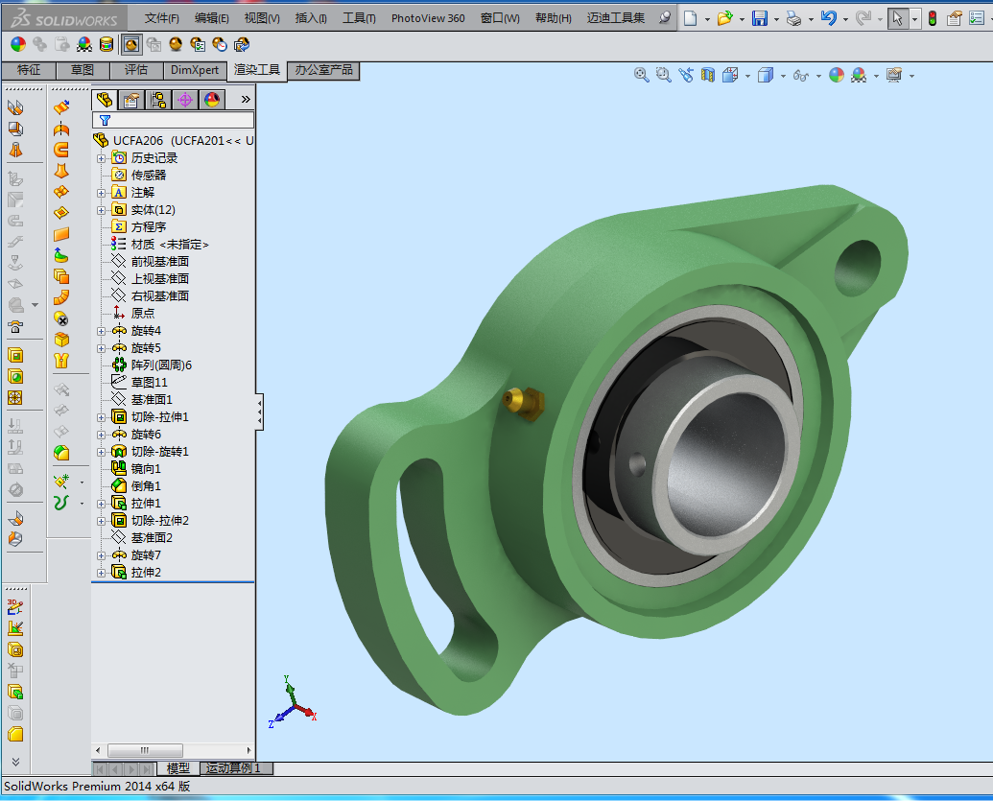The height and width of the screenshot is (801, 993).
Task: Click the Edit Decal cylinder icon
Action: pos(106,44)
